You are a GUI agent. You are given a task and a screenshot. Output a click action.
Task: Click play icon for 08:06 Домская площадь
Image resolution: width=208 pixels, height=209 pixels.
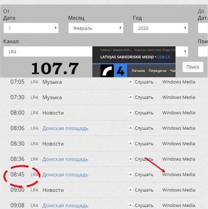130,128
